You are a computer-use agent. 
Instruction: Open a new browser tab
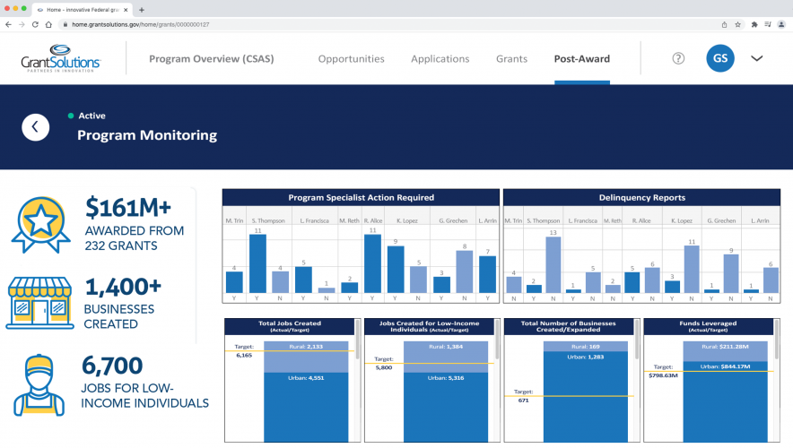142,9
